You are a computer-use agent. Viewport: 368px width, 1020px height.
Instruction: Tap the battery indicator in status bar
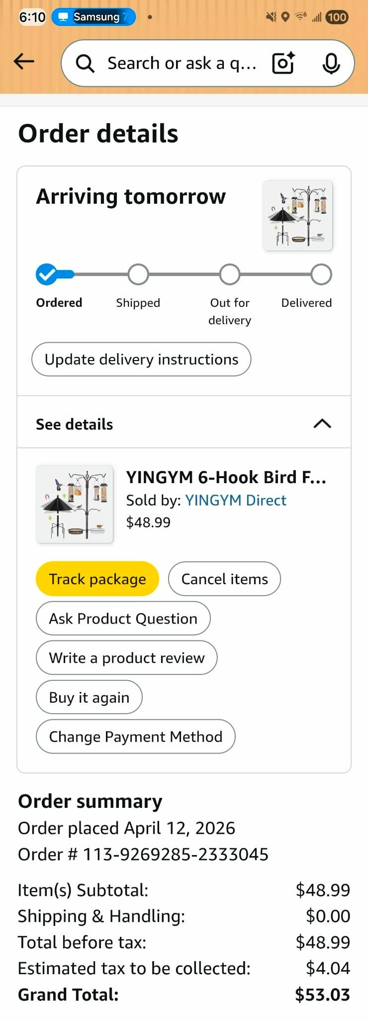(x=337, y=17)
